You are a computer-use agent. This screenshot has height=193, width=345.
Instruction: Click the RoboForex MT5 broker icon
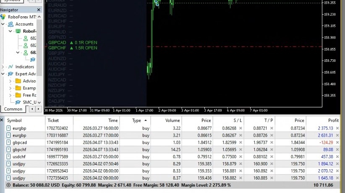point(3,17)
